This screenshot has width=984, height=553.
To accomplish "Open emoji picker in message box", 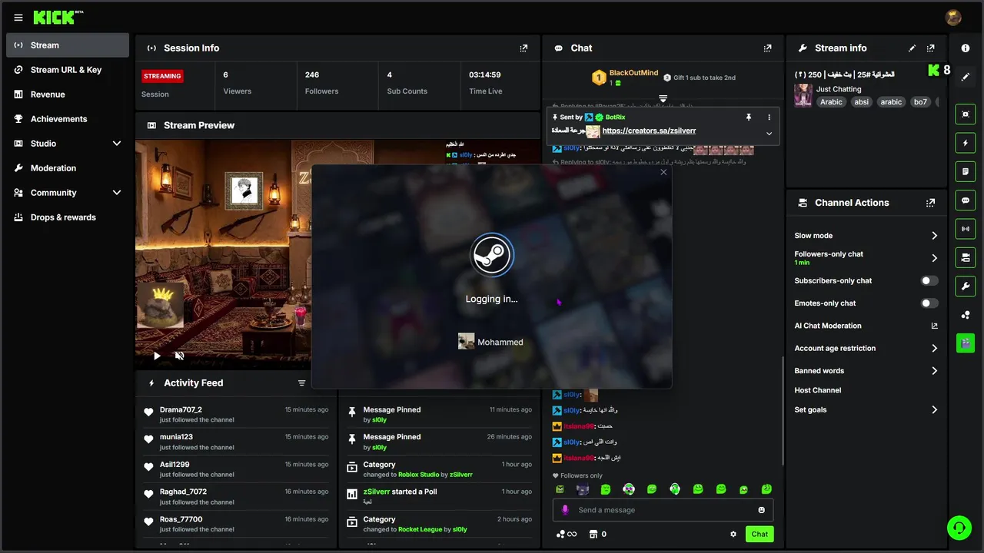I will coord(762,510).
